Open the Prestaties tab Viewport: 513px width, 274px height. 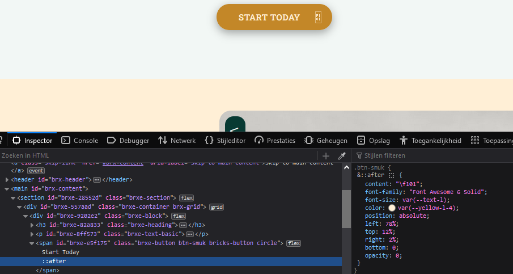[275, 141]
